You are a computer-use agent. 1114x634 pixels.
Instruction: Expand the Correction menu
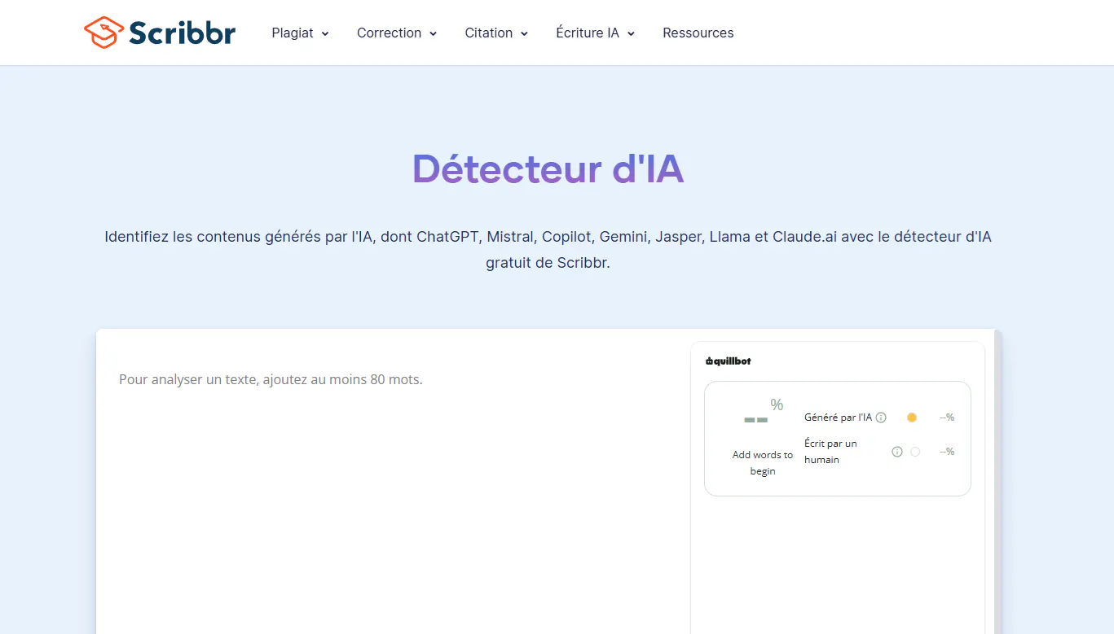[x=397, y=33]
